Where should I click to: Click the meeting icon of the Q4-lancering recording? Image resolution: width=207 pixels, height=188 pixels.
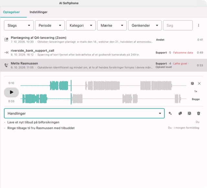pos(6,39)
